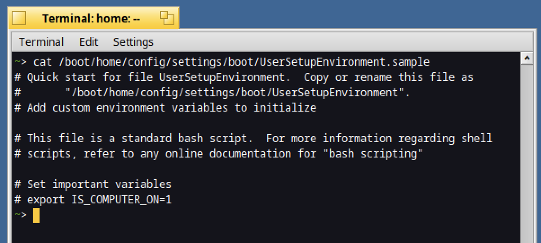Click the cat UserSetupEnvironment.sample command text
The height and width of the screenshot is (243, 541).
click(x=232, y=62)
